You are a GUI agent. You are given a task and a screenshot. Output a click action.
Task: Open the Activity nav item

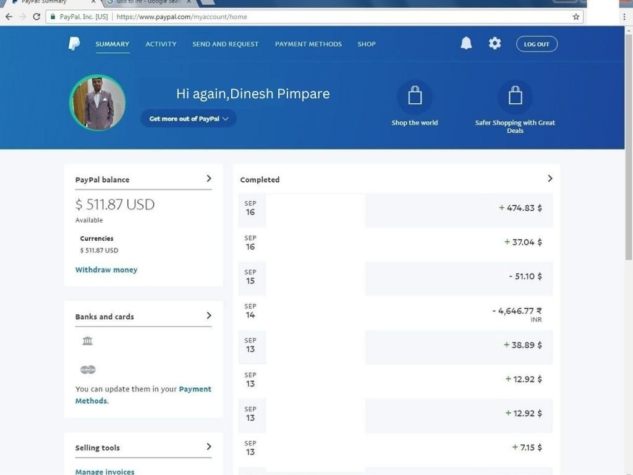(161, 44)
